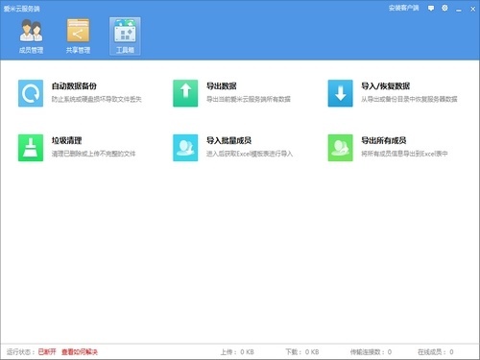Switch to the 成员管理 tab label
This screenshot has height=360, width=480.
(x=31, y=50)
